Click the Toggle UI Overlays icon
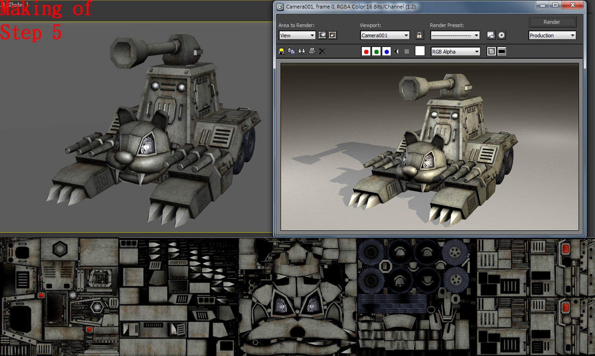The width and height of the screenshot is (595, 356). [491, 51]
